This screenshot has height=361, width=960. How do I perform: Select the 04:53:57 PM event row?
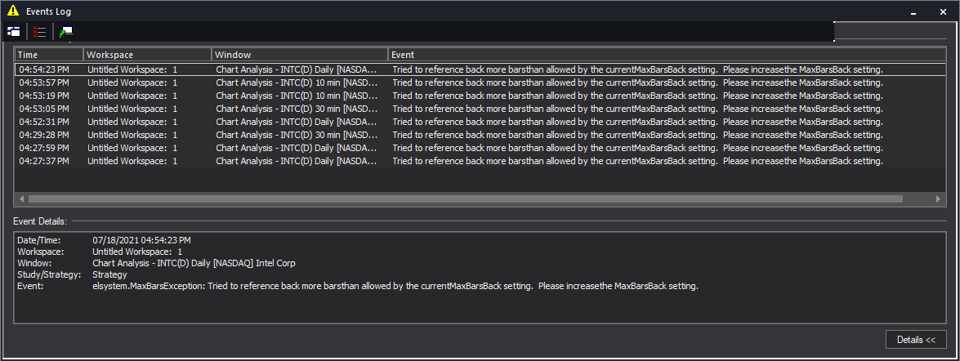[x=480, y=82]
